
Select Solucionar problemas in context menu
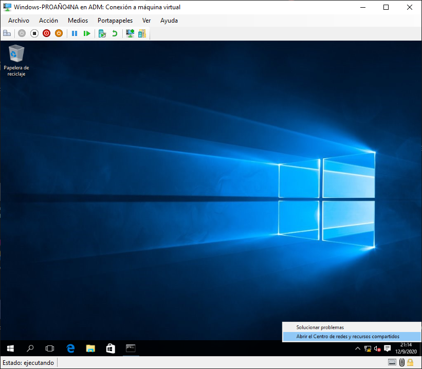pyautogui.click(x=352, y=327)
